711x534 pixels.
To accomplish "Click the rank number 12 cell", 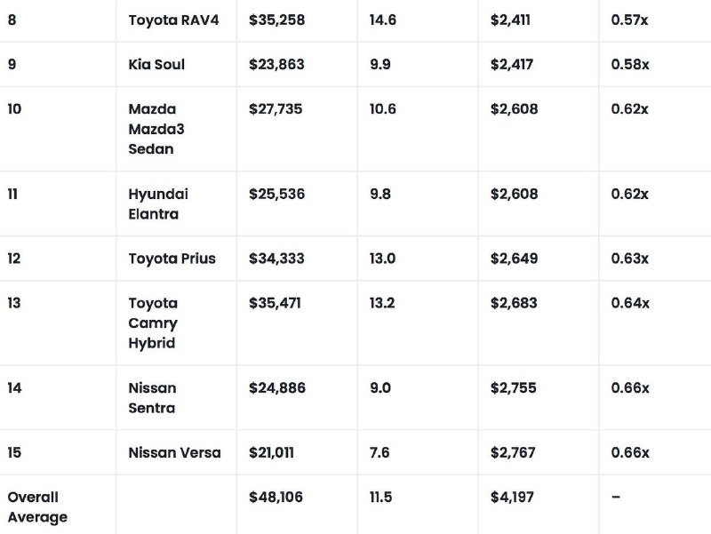I will pos(13,259).
